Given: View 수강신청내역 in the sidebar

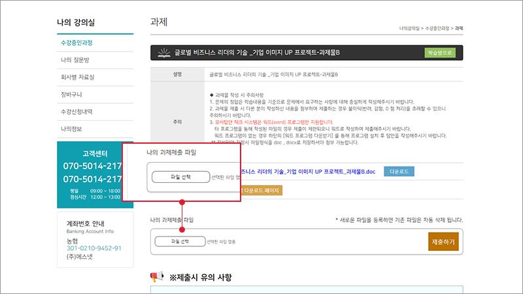Looking at the screenshot, I should [x=76, y=112].
